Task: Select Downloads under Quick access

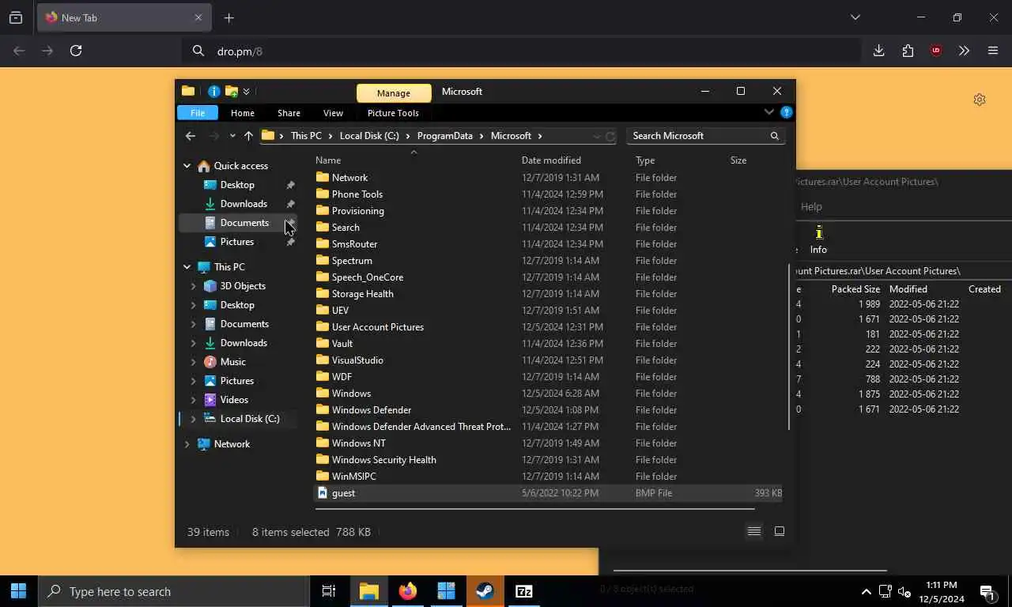Action: click(244, 204)
